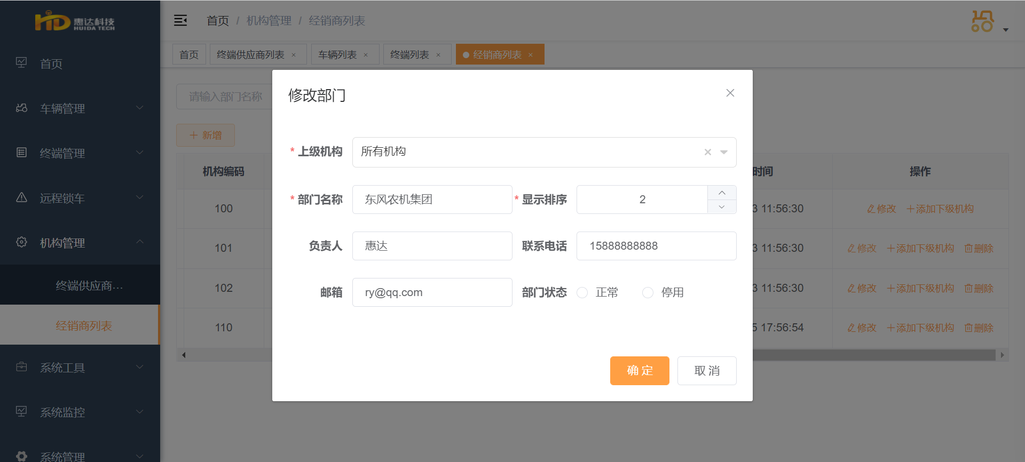Viewport: 1025px width, 462px height.
Task: Click the 确定 button
Action: [x=640, y=371]
